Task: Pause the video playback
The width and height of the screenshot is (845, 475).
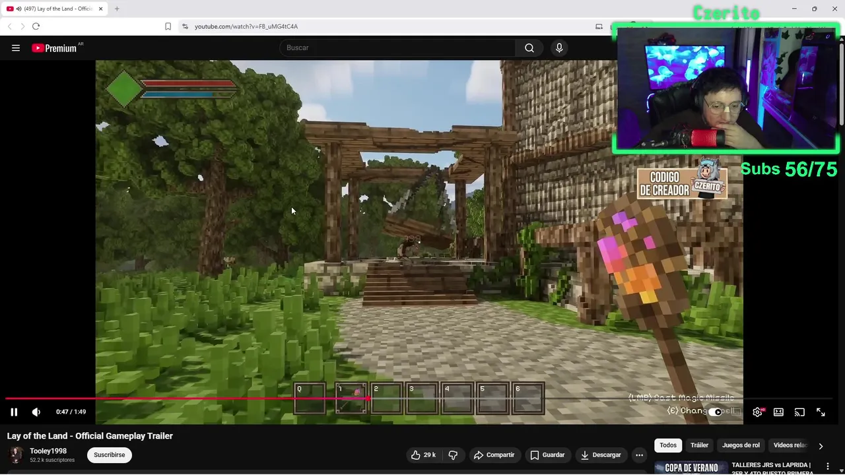Action: pos(14,412)
